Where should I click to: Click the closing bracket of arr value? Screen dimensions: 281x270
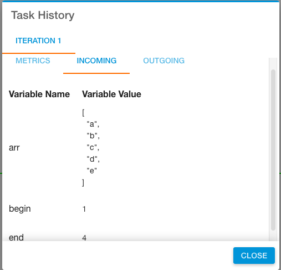pos(83,183)
